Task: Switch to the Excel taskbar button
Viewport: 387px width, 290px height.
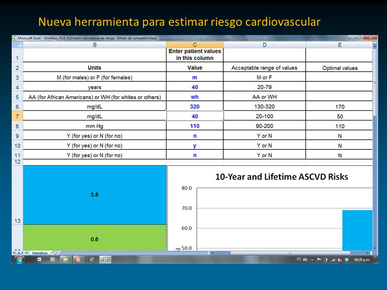Action: click(105, 259)
